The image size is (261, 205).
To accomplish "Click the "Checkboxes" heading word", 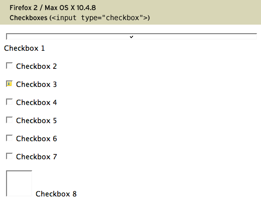I will (29, 18).
